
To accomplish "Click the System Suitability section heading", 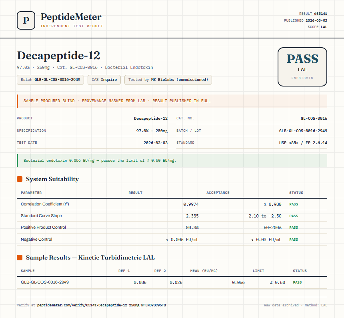I will coord(52,179).
